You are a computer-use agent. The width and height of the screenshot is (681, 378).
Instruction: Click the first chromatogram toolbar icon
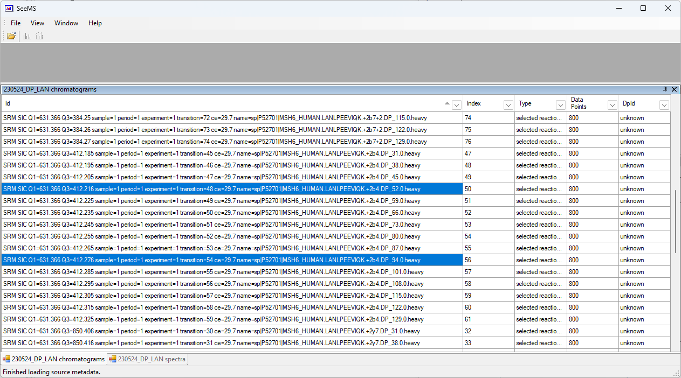pyautogui.click(x=26, y=36)
